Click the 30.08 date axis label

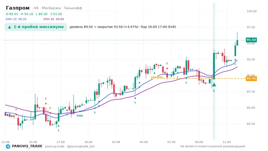point(88,142)
